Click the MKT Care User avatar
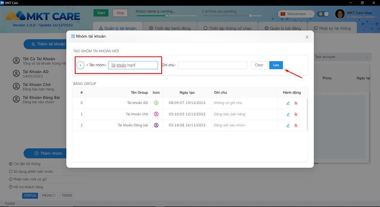The width and height of the screenshot is (380, 207). [x=340, y=14]
